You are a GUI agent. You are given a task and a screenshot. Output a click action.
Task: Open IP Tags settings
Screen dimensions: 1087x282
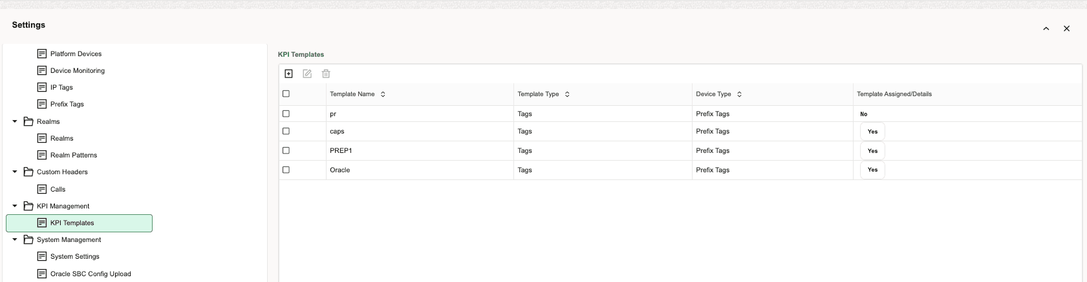tap(61, 87)
